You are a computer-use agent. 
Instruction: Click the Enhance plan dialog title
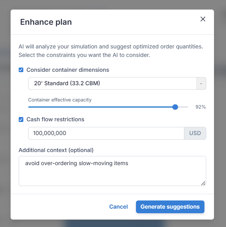coord(46,22)
